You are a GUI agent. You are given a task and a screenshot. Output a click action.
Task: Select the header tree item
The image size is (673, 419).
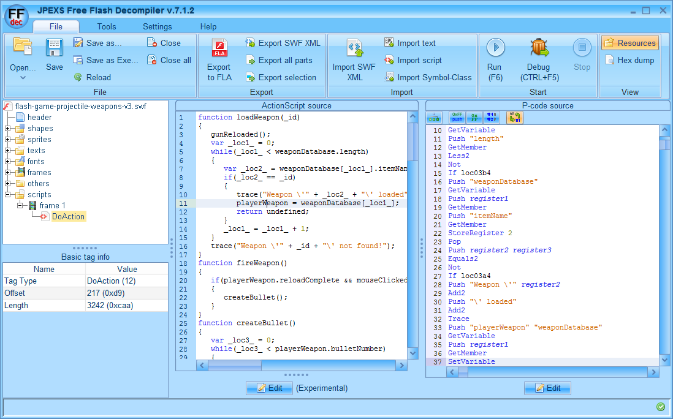pyautogui.click(x=39, y=117)
